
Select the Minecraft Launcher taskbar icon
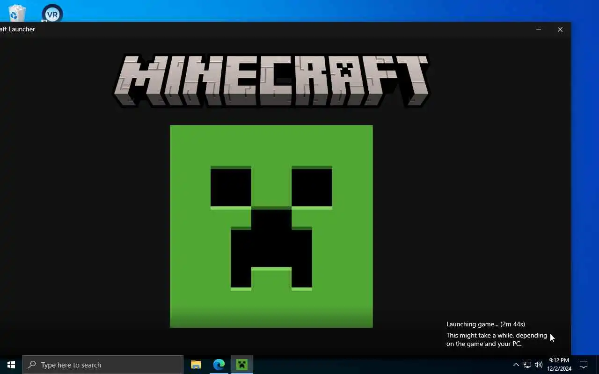click(242, 365)
